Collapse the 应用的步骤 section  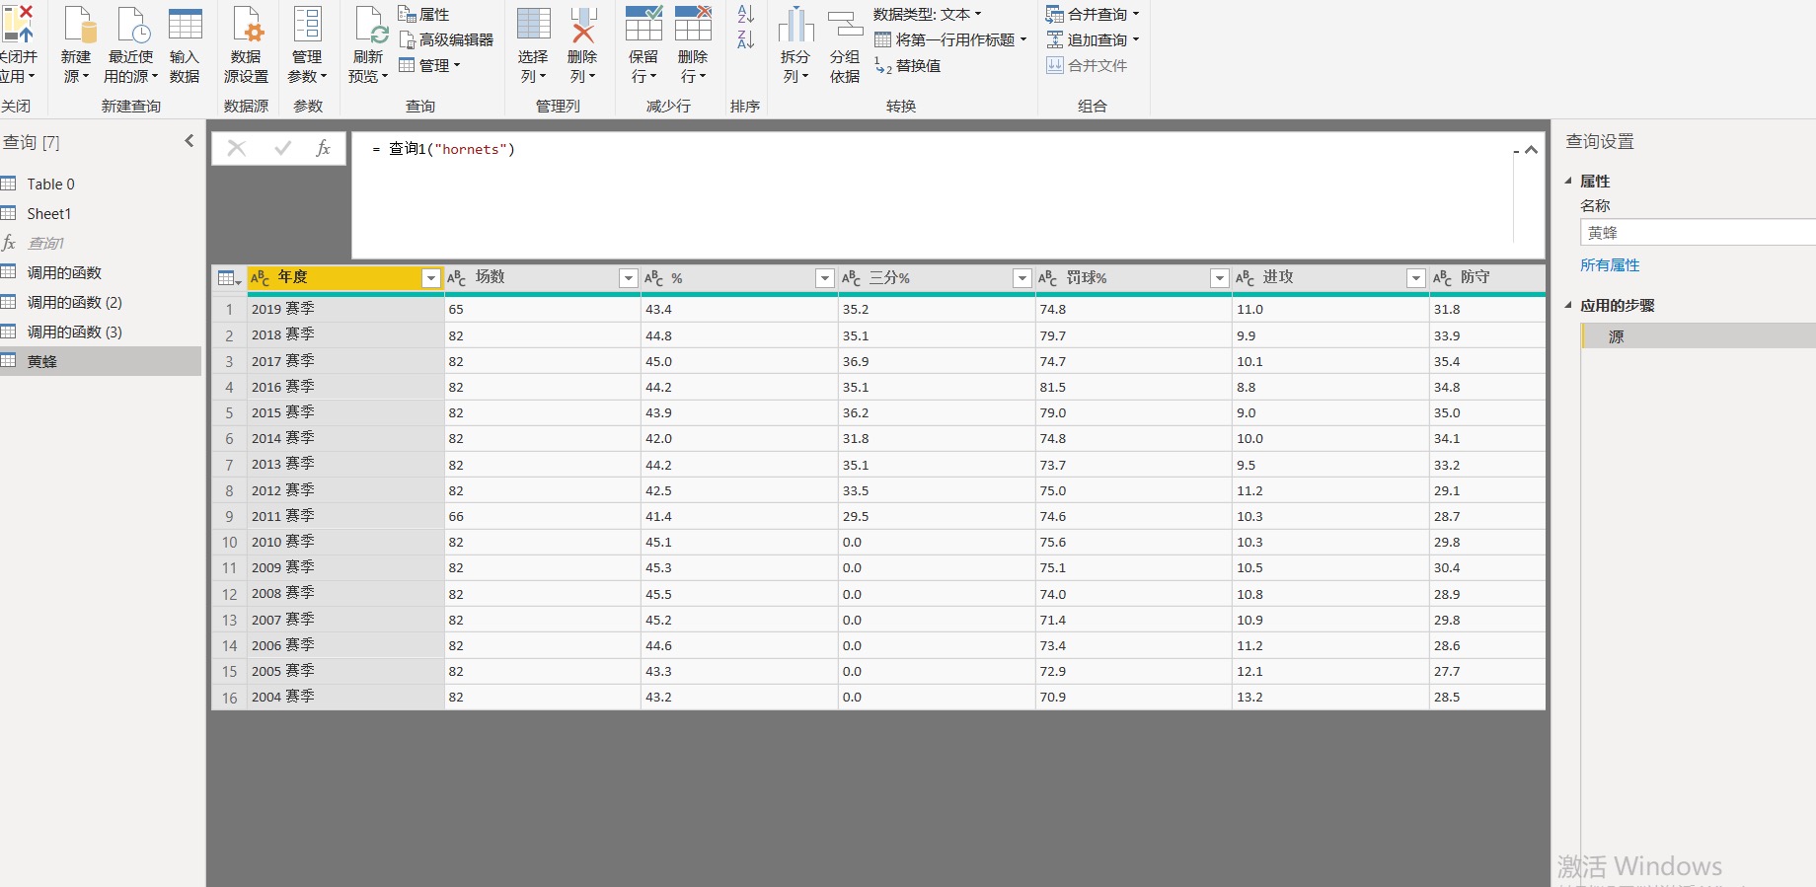pyautogui.click(x=1568, y=306)
